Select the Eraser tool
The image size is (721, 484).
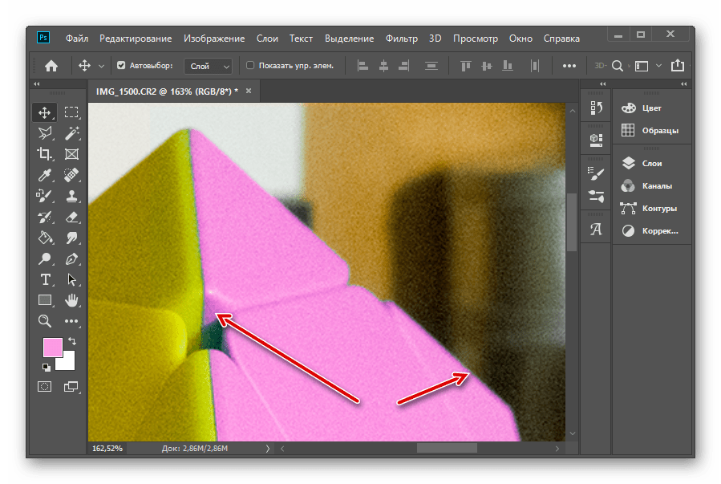(x=71, y=217)
